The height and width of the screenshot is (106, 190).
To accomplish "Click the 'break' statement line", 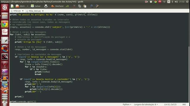I will point(38,74).
